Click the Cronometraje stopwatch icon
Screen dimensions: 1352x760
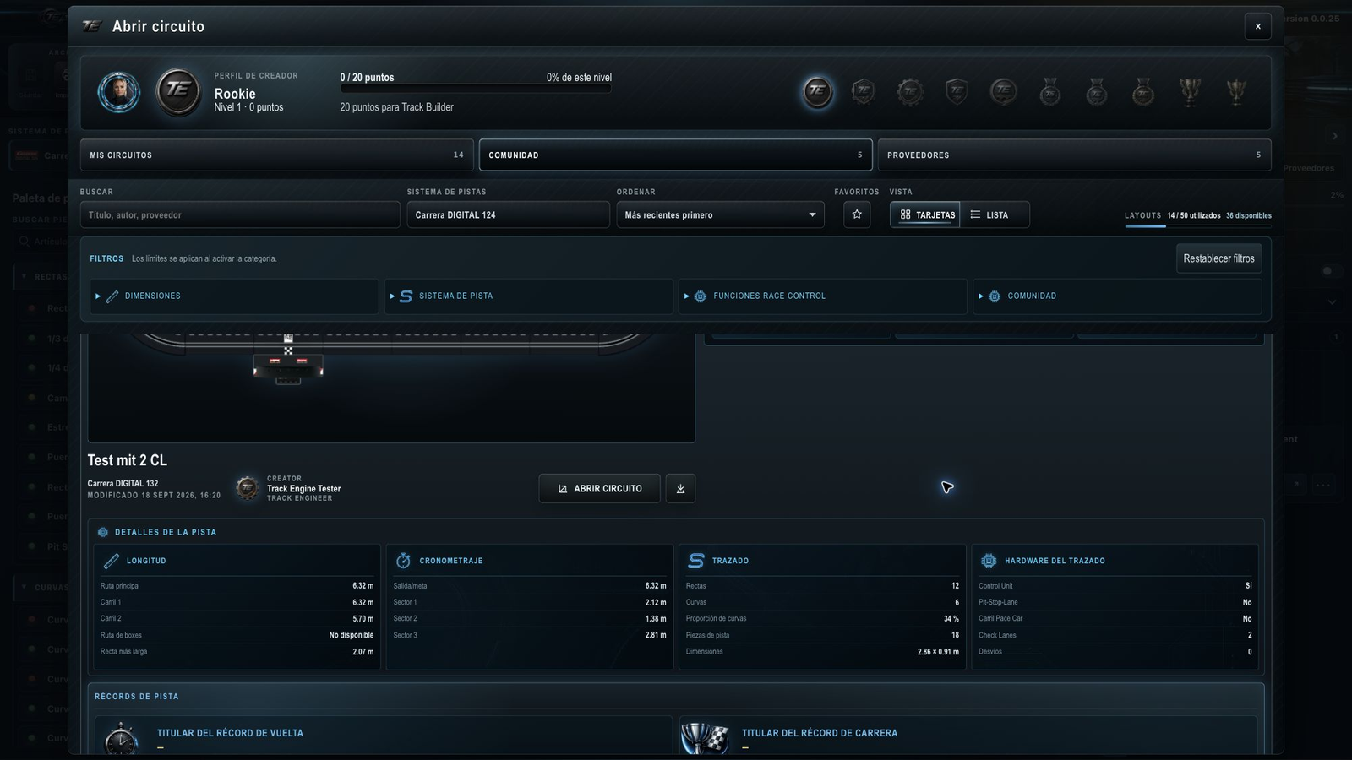click(403, 561)
